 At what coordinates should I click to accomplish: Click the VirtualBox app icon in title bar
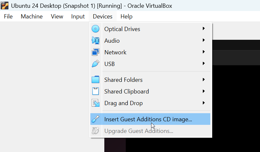(5, 5)
